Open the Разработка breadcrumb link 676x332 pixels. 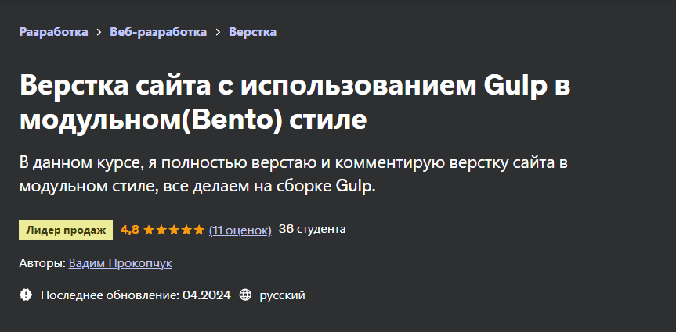53,32
